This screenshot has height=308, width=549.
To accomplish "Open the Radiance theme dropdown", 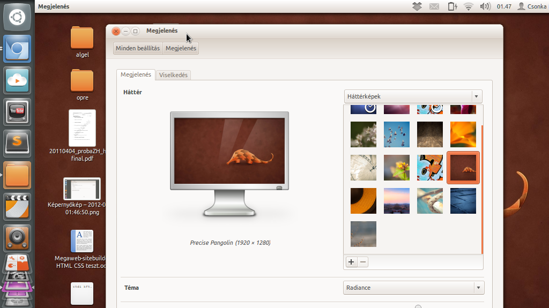I will click(x=413, y=288).
